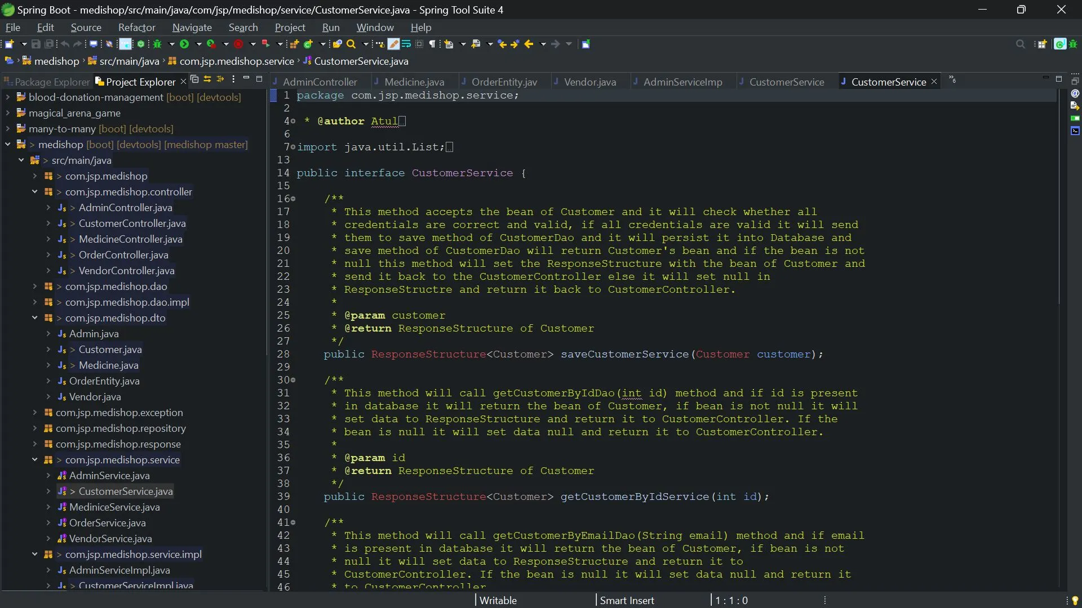Switch to the Medicine.java editor tab
Viewport: 1082px width, 608px height.
(x=414, y=82)
